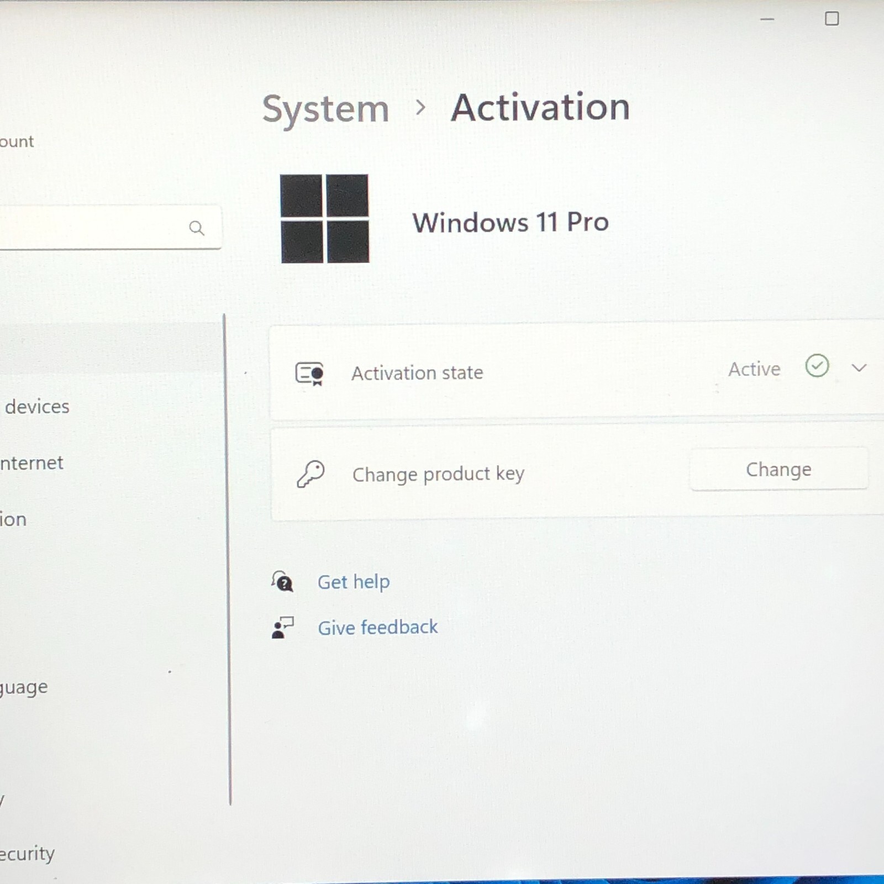The height and width of the screenshot is (884, 884).
Task: Click the Activation state row label
Action: (x=417, y=373)
